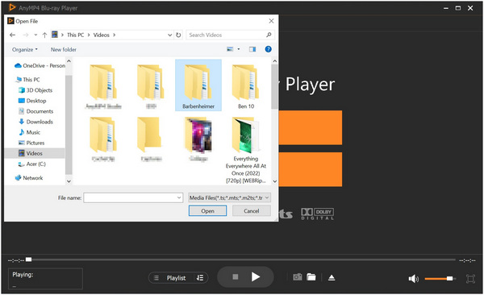The height and width of the screenshot is (295, 484).
Task: Click the playback progress bar handle
Action: 28,260
